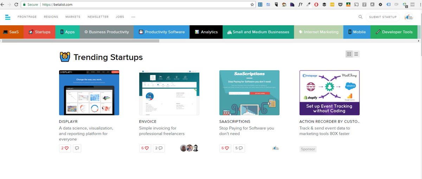View Envoice commenter avatars
Screen dimensions: 422x179
tap(190, 148)
